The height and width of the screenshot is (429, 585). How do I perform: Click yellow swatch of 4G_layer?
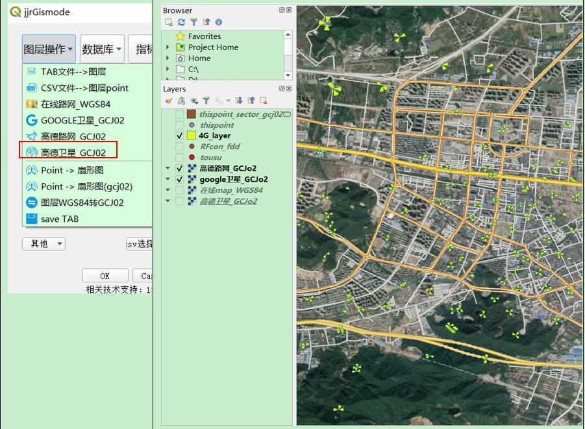[192, 136]
